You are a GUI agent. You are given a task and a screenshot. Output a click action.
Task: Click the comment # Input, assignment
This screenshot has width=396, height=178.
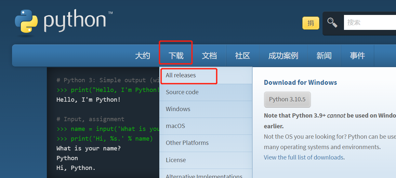(x=90, y=119)
